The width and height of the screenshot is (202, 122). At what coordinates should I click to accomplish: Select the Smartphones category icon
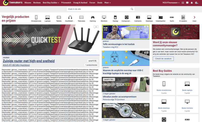(x=36, y=17)
